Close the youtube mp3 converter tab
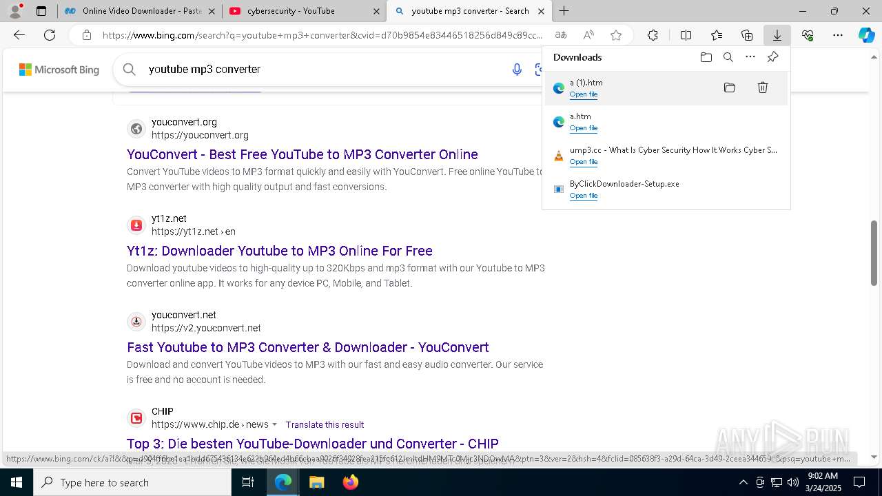Screen dimensions: 882x496 542,11
